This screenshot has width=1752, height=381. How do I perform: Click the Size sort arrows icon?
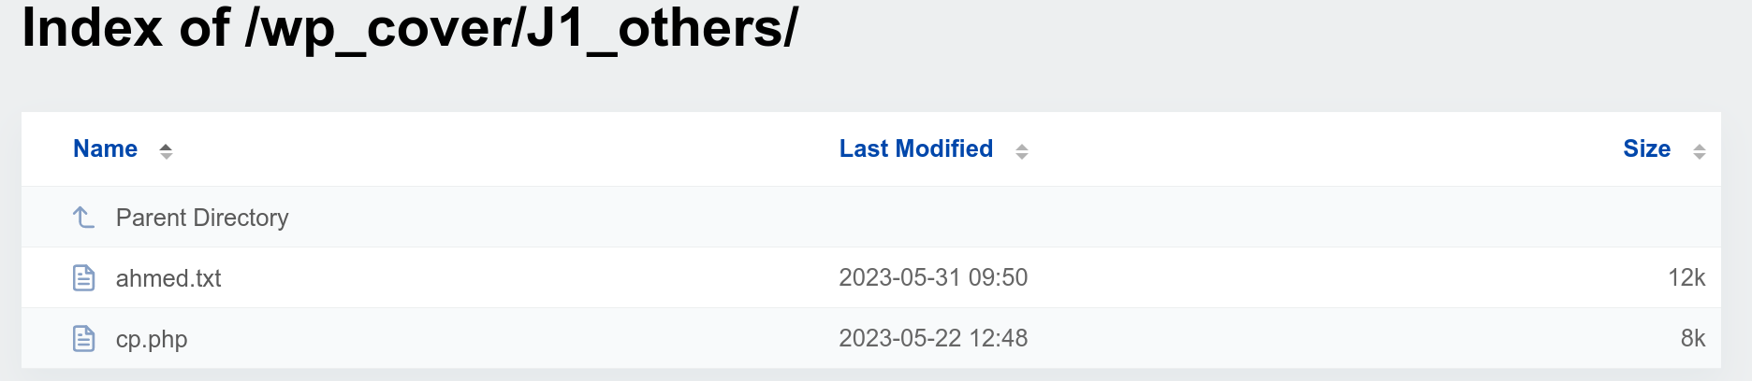click(x=1700, y=151)
